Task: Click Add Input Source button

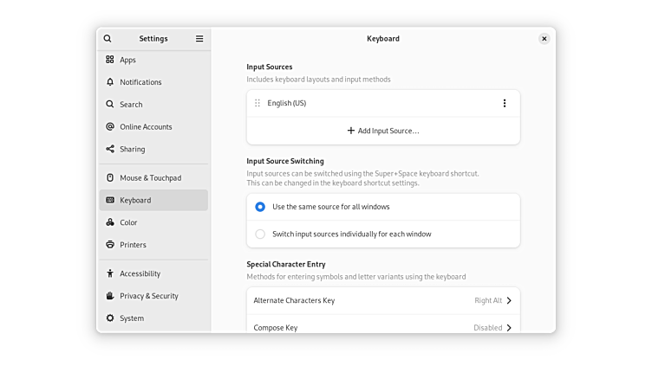Action: 383,131
